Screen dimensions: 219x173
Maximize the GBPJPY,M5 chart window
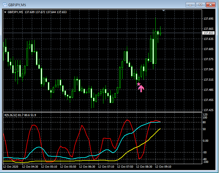tap(200, 5)
